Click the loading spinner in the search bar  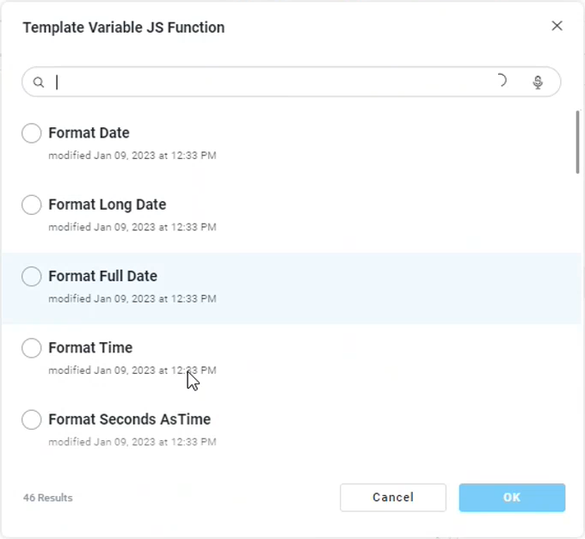tap(501, 81)
